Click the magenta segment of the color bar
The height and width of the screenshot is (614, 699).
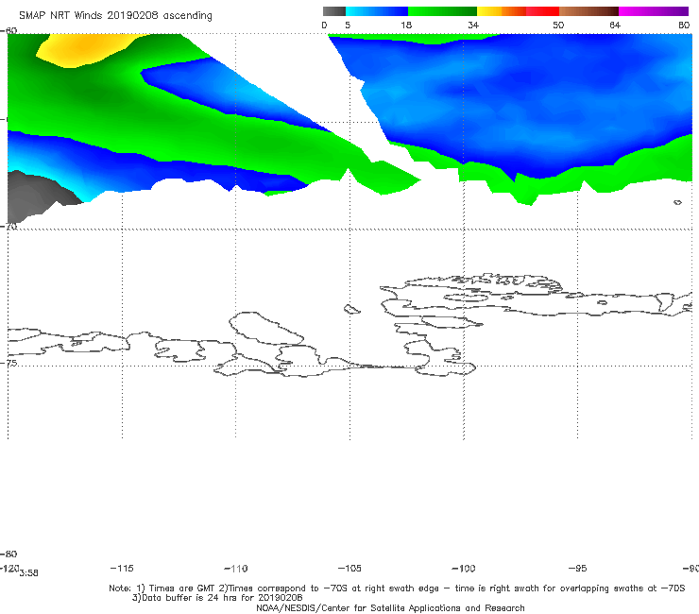(x=654, y=11)
